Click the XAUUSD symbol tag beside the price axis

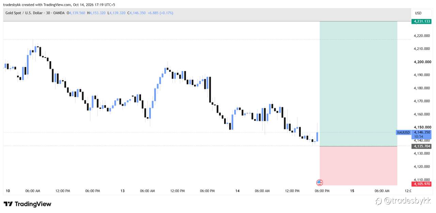point(404,132)
